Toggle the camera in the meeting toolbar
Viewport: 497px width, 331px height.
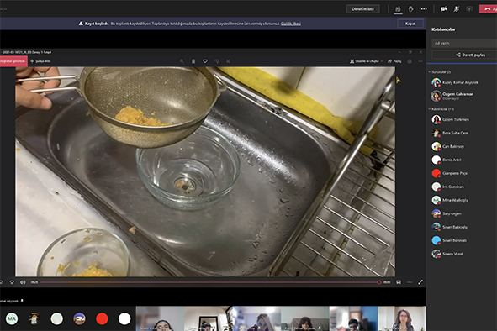(443, 9)
